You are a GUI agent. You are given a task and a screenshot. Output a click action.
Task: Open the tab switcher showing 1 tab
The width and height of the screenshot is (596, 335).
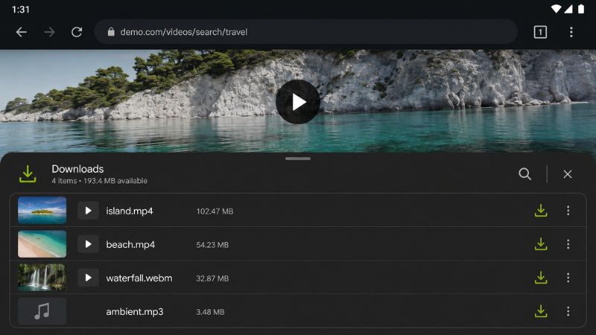[x=540, y=32]
